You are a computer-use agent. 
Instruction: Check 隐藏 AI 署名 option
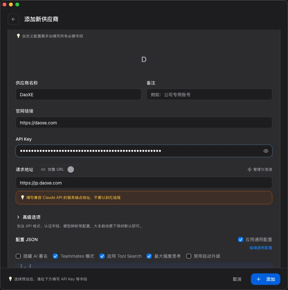(18, 256)
